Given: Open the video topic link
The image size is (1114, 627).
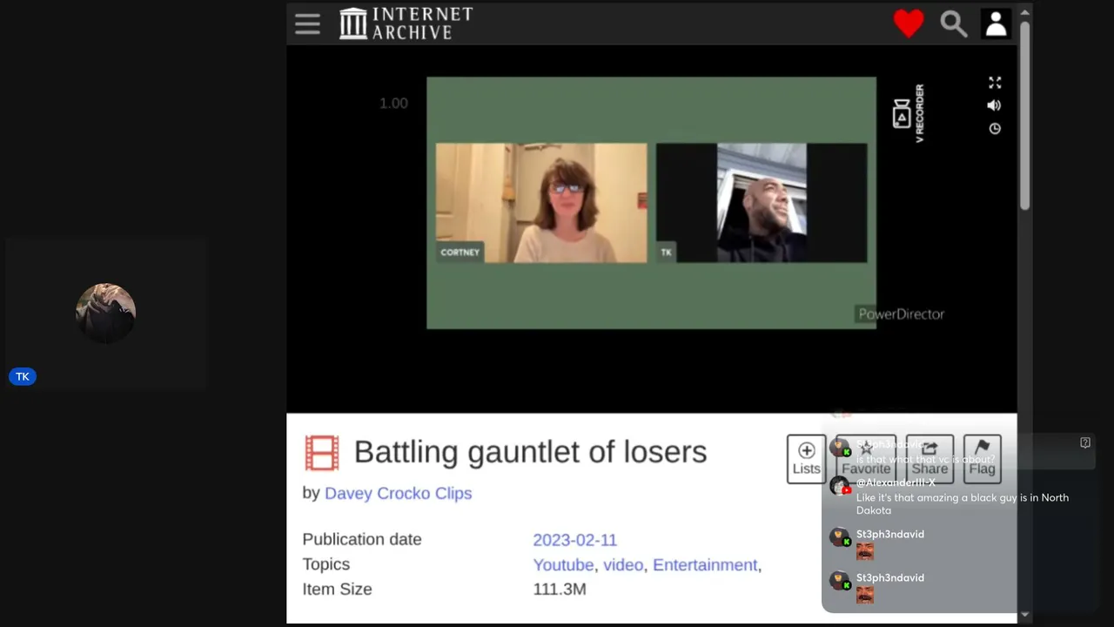Looking at the screenshot, I should point(623,564).
